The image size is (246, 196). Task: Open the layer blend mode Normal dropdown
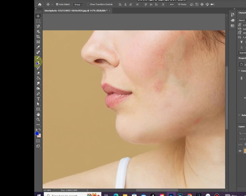(x=242, y=139)
